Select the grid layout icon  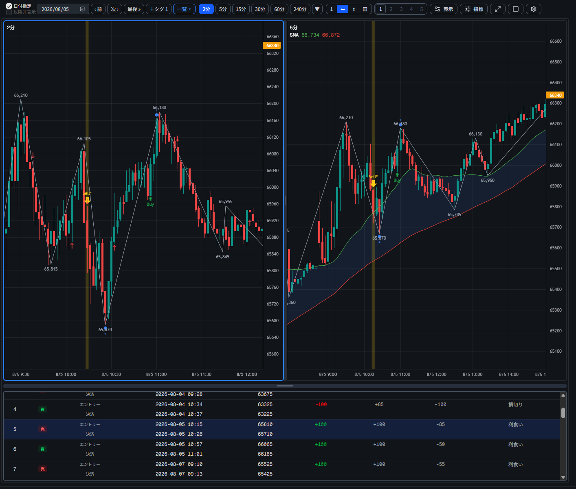point(365,9)
